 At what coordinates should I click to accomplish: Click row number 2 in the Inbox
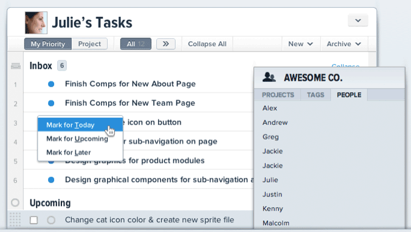(x=15, y=104)
